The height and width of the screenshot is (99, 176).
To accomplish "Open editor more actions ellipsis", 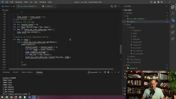I will tap(119, 6).
